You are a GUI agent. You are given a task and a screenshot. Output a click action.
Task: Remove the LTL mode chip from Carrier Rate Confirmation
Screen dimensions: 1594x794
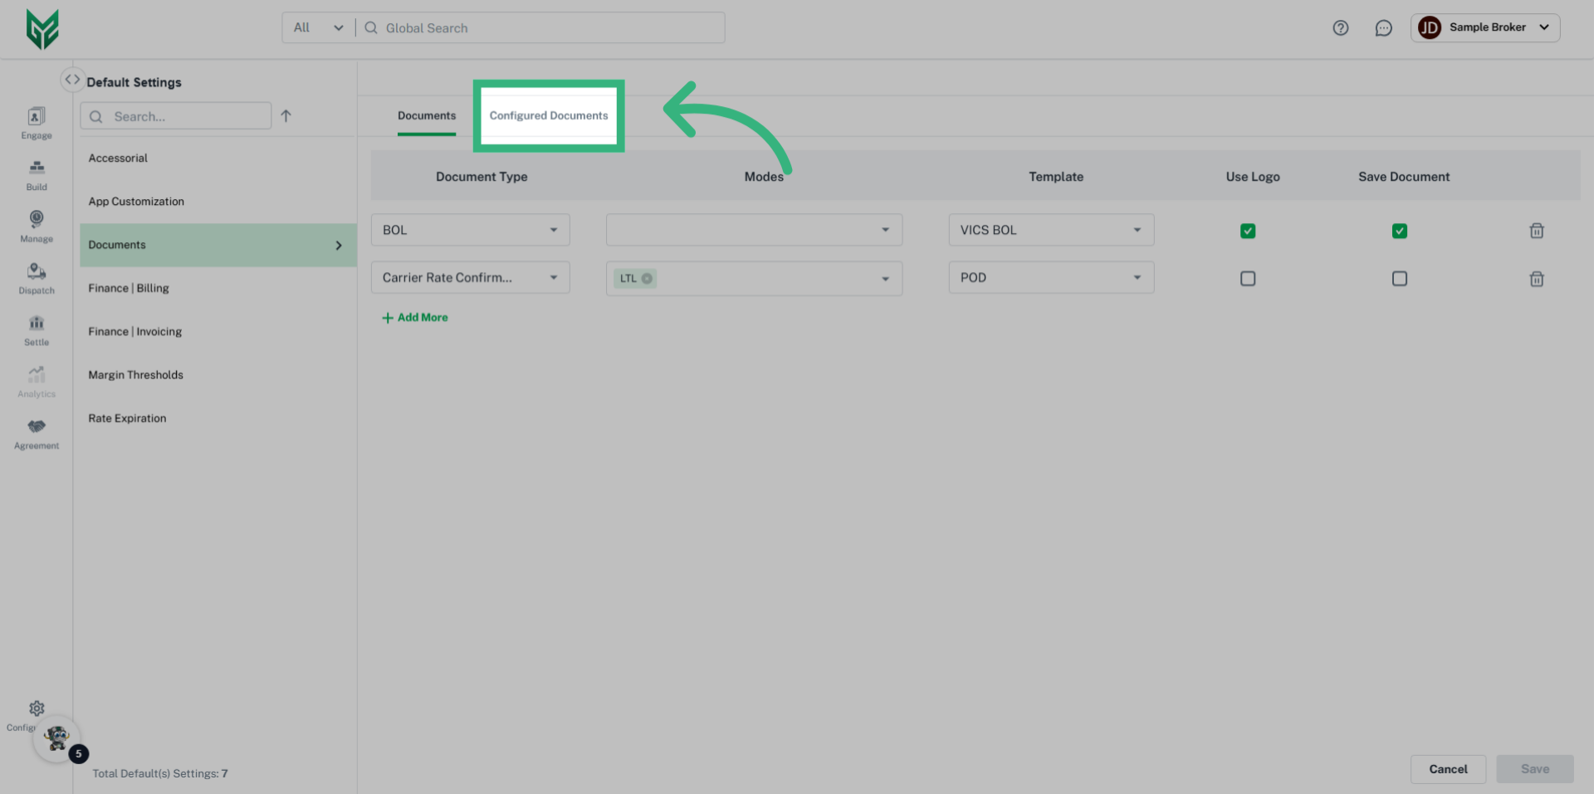(647, 278)
